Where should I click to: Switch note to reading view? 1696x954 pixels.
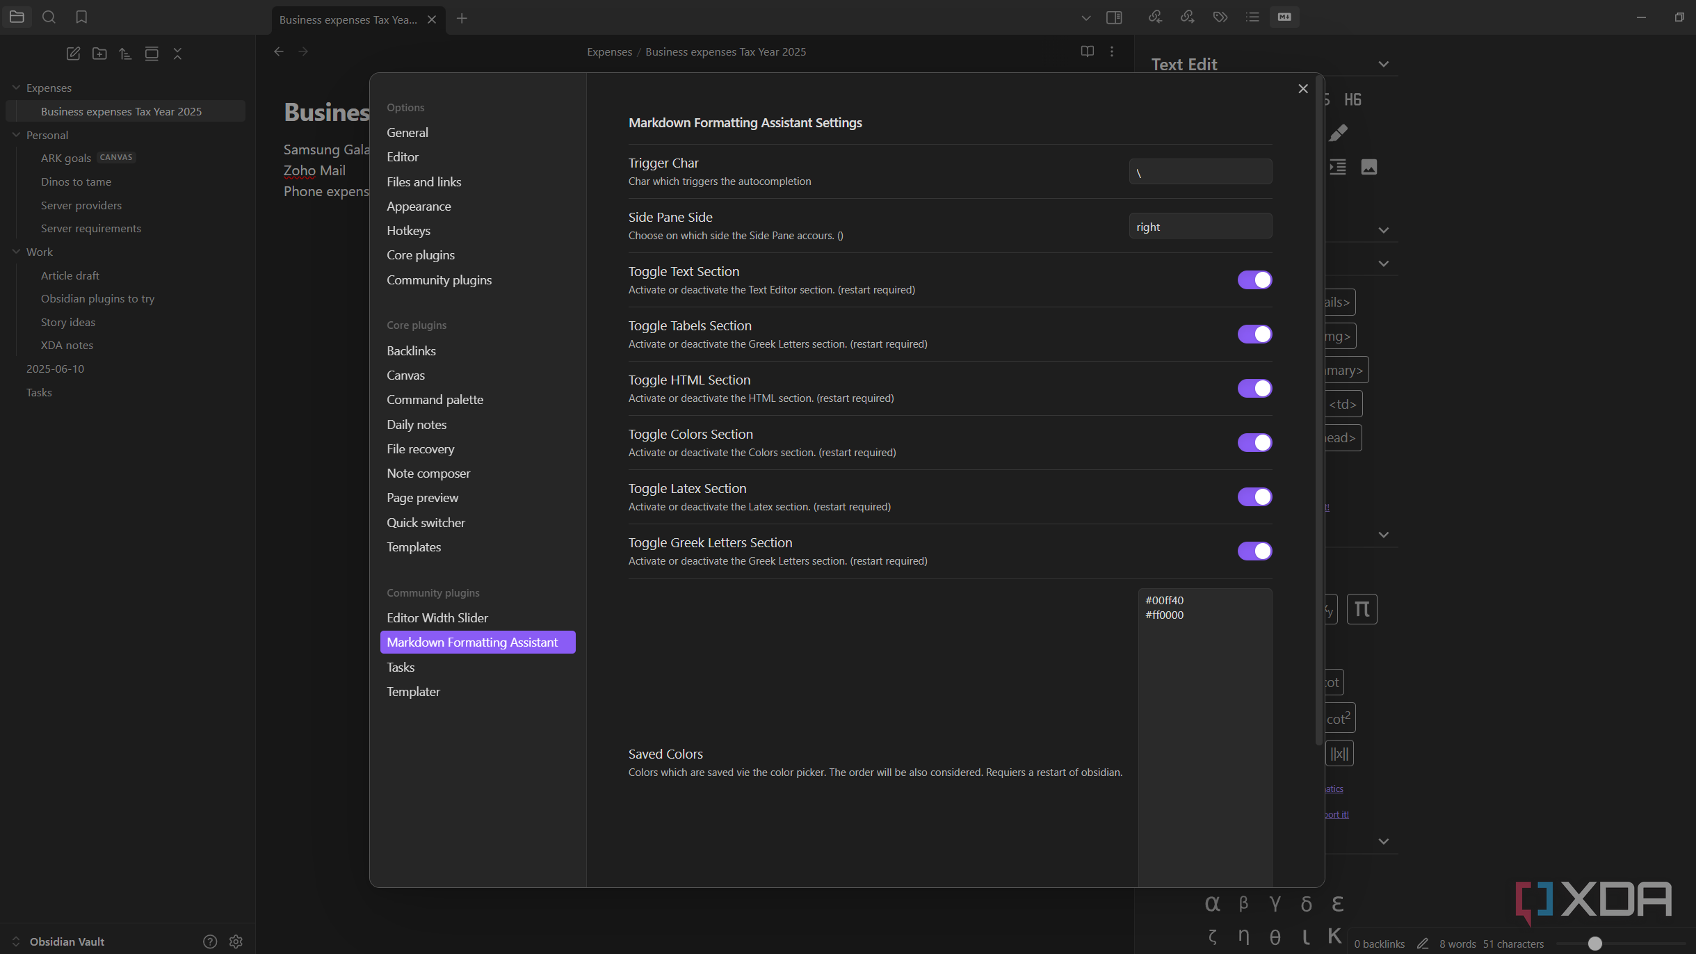pos(1088,51)
